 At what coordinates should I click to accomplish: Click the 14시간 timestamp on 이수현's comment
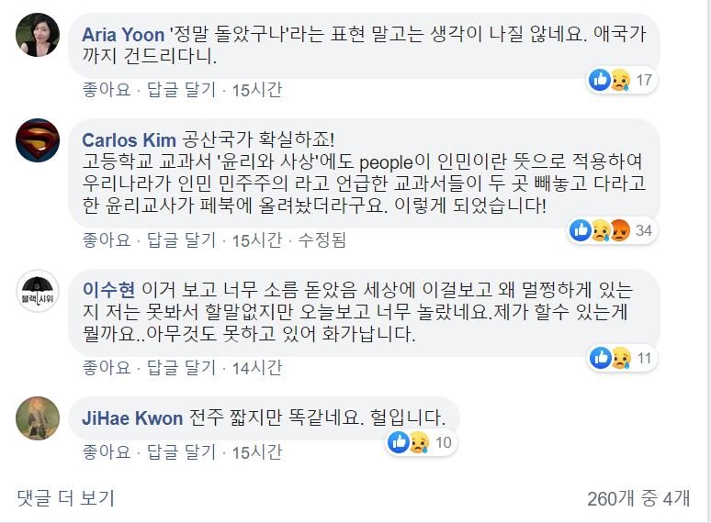[x=257, y=367]
